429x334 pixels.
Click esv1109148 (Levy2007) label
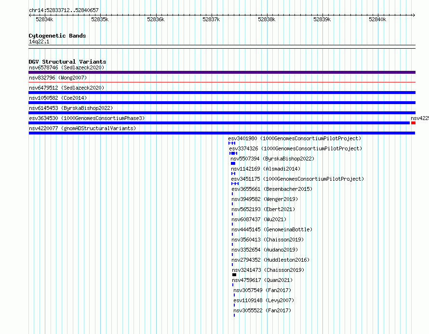pos(264,300)
